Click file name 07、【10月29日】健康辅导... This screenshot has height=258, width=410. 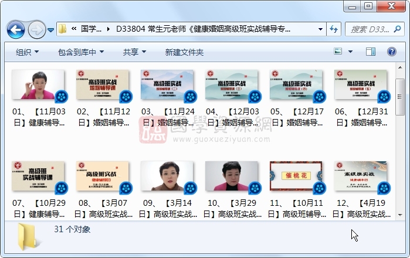click(39, 209)
